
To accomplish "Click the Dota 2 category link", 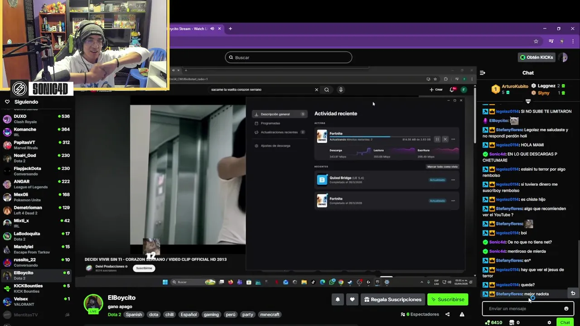I will point(114,315).
